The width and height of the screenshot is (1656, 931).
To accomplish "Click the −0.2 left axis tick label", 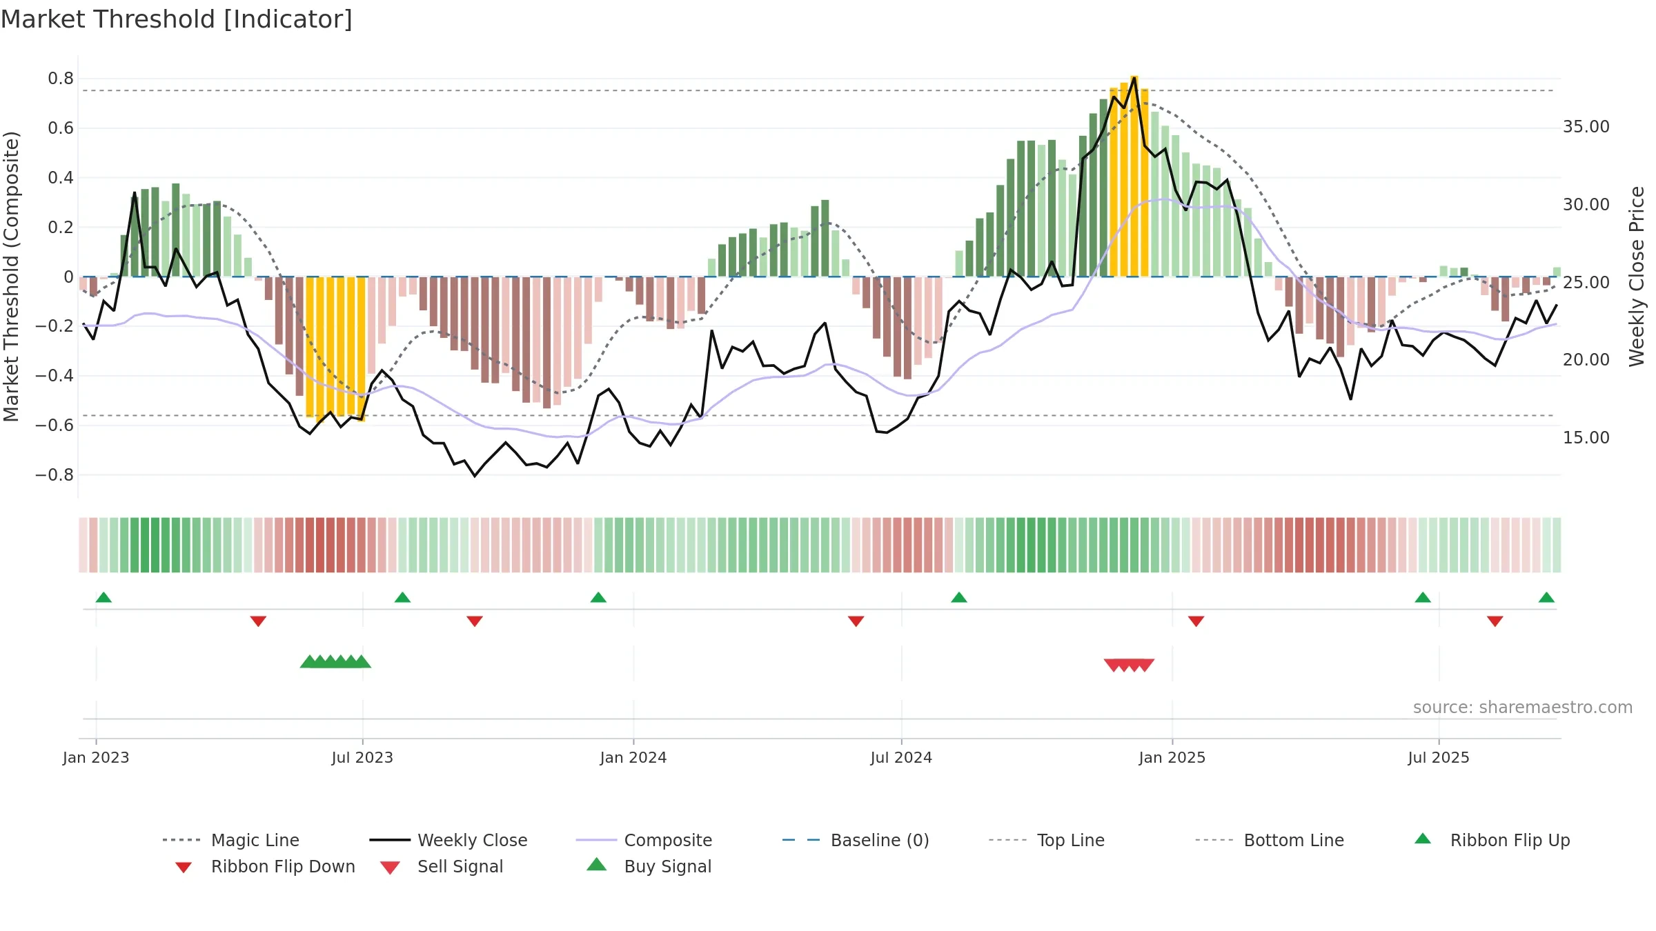I will [x=55, y=326].
